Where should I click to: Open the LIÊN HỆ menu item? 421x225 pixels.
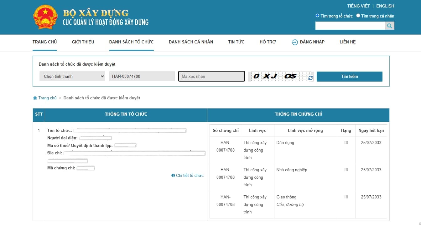click(348, 42)
